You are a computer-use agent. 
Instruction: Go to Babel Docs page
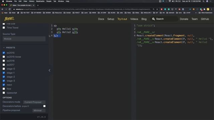pyautogui.click(x=101, y=19)
